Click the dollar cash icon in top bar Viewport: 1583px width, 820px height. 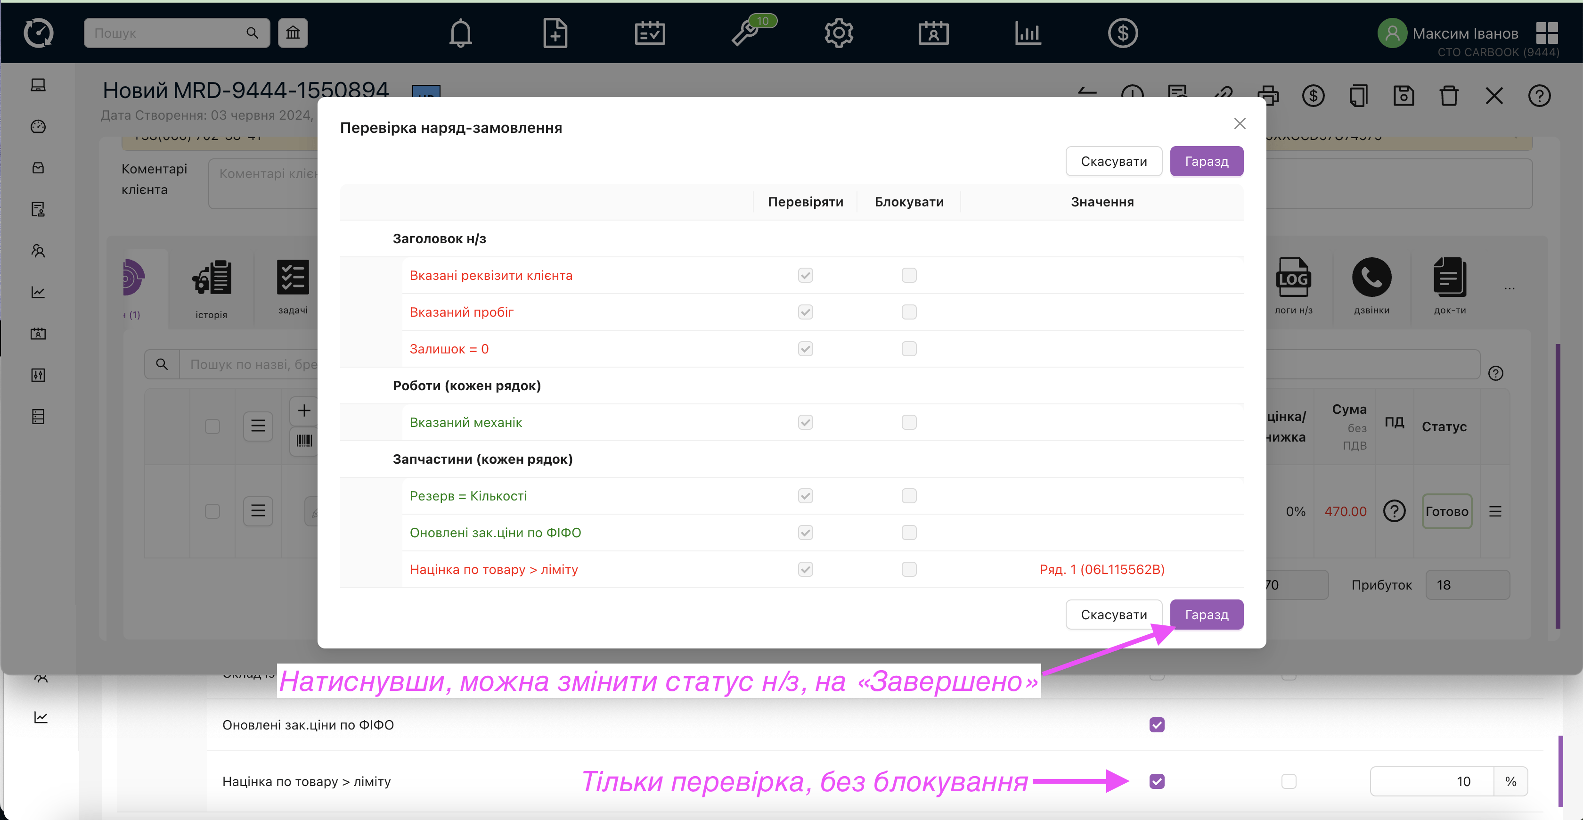(1122, 33)
